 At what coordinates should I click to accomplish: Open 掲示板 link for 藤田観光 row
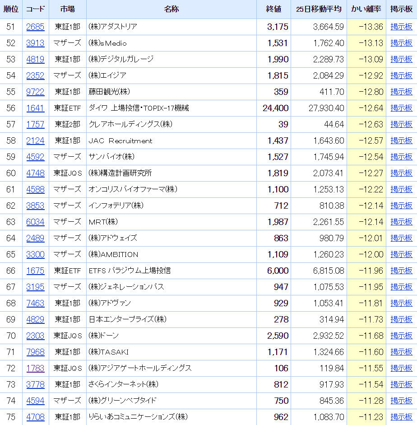tap(401, 92)
